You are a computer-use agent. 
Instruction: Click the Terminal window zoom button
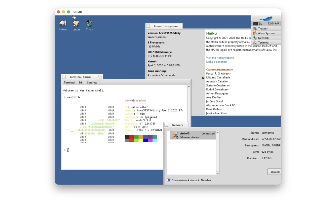pos(100,77)
